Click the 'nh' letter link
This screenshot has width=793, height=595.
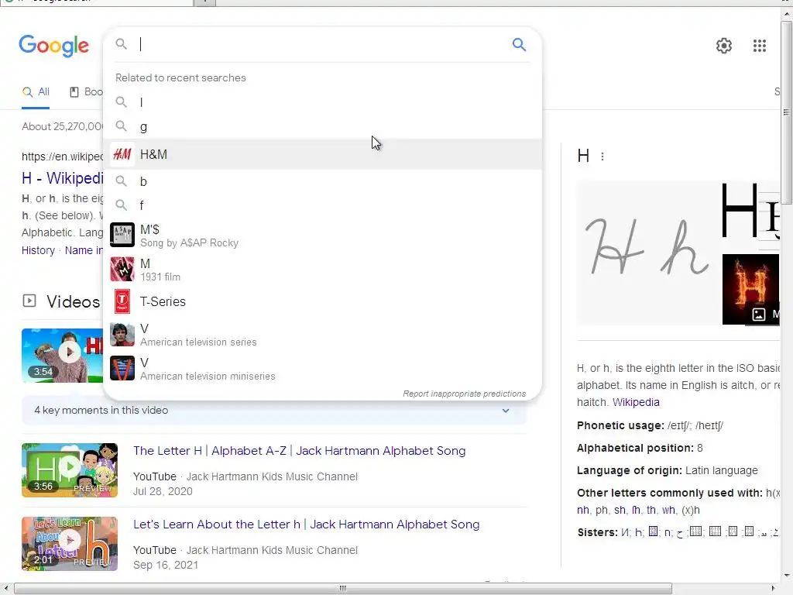582,510
